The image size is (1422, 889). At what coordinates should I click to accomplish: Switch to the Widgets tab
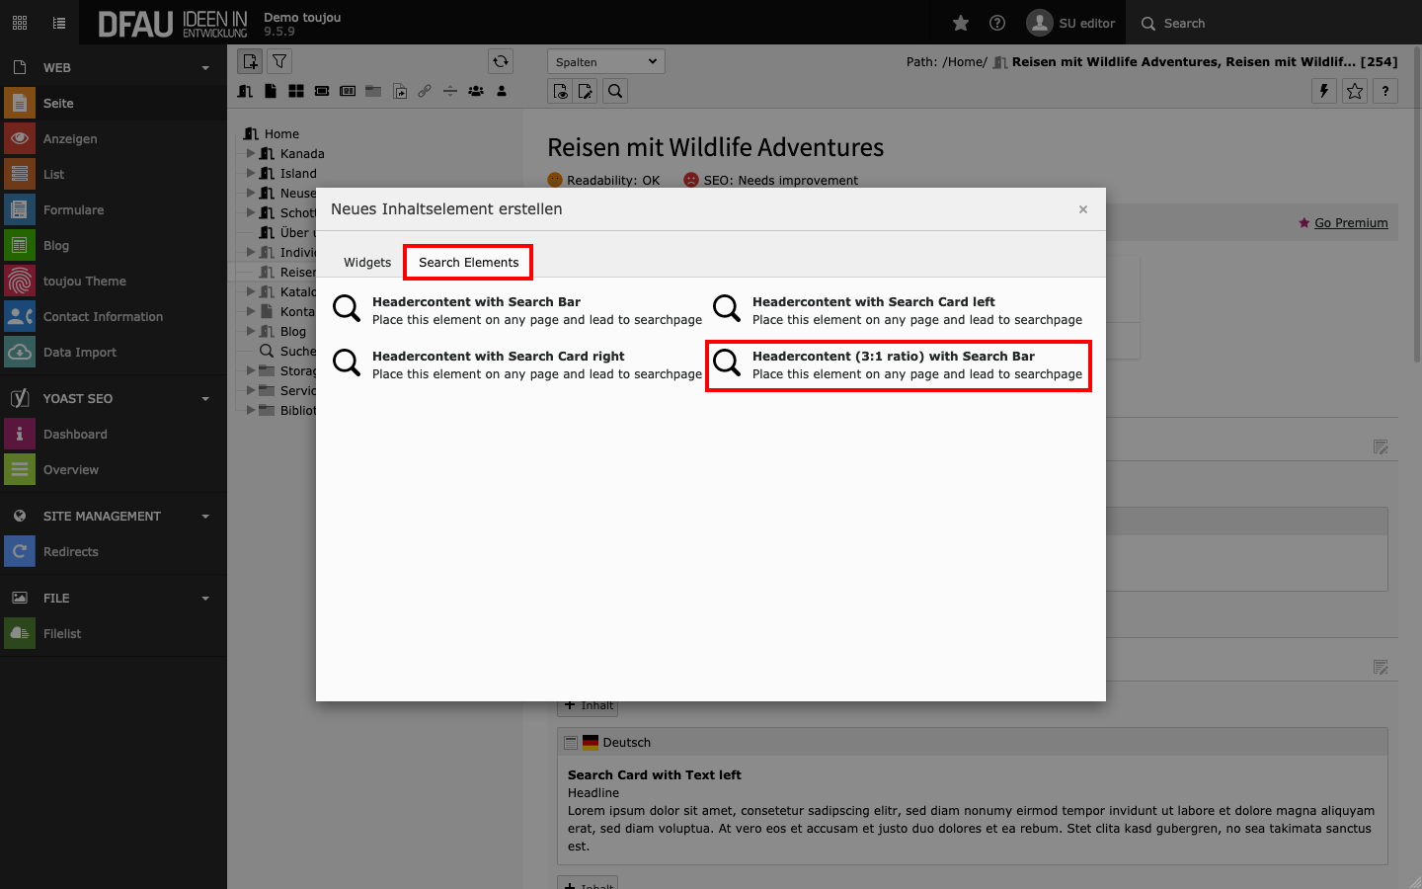[x=367, y=263]
